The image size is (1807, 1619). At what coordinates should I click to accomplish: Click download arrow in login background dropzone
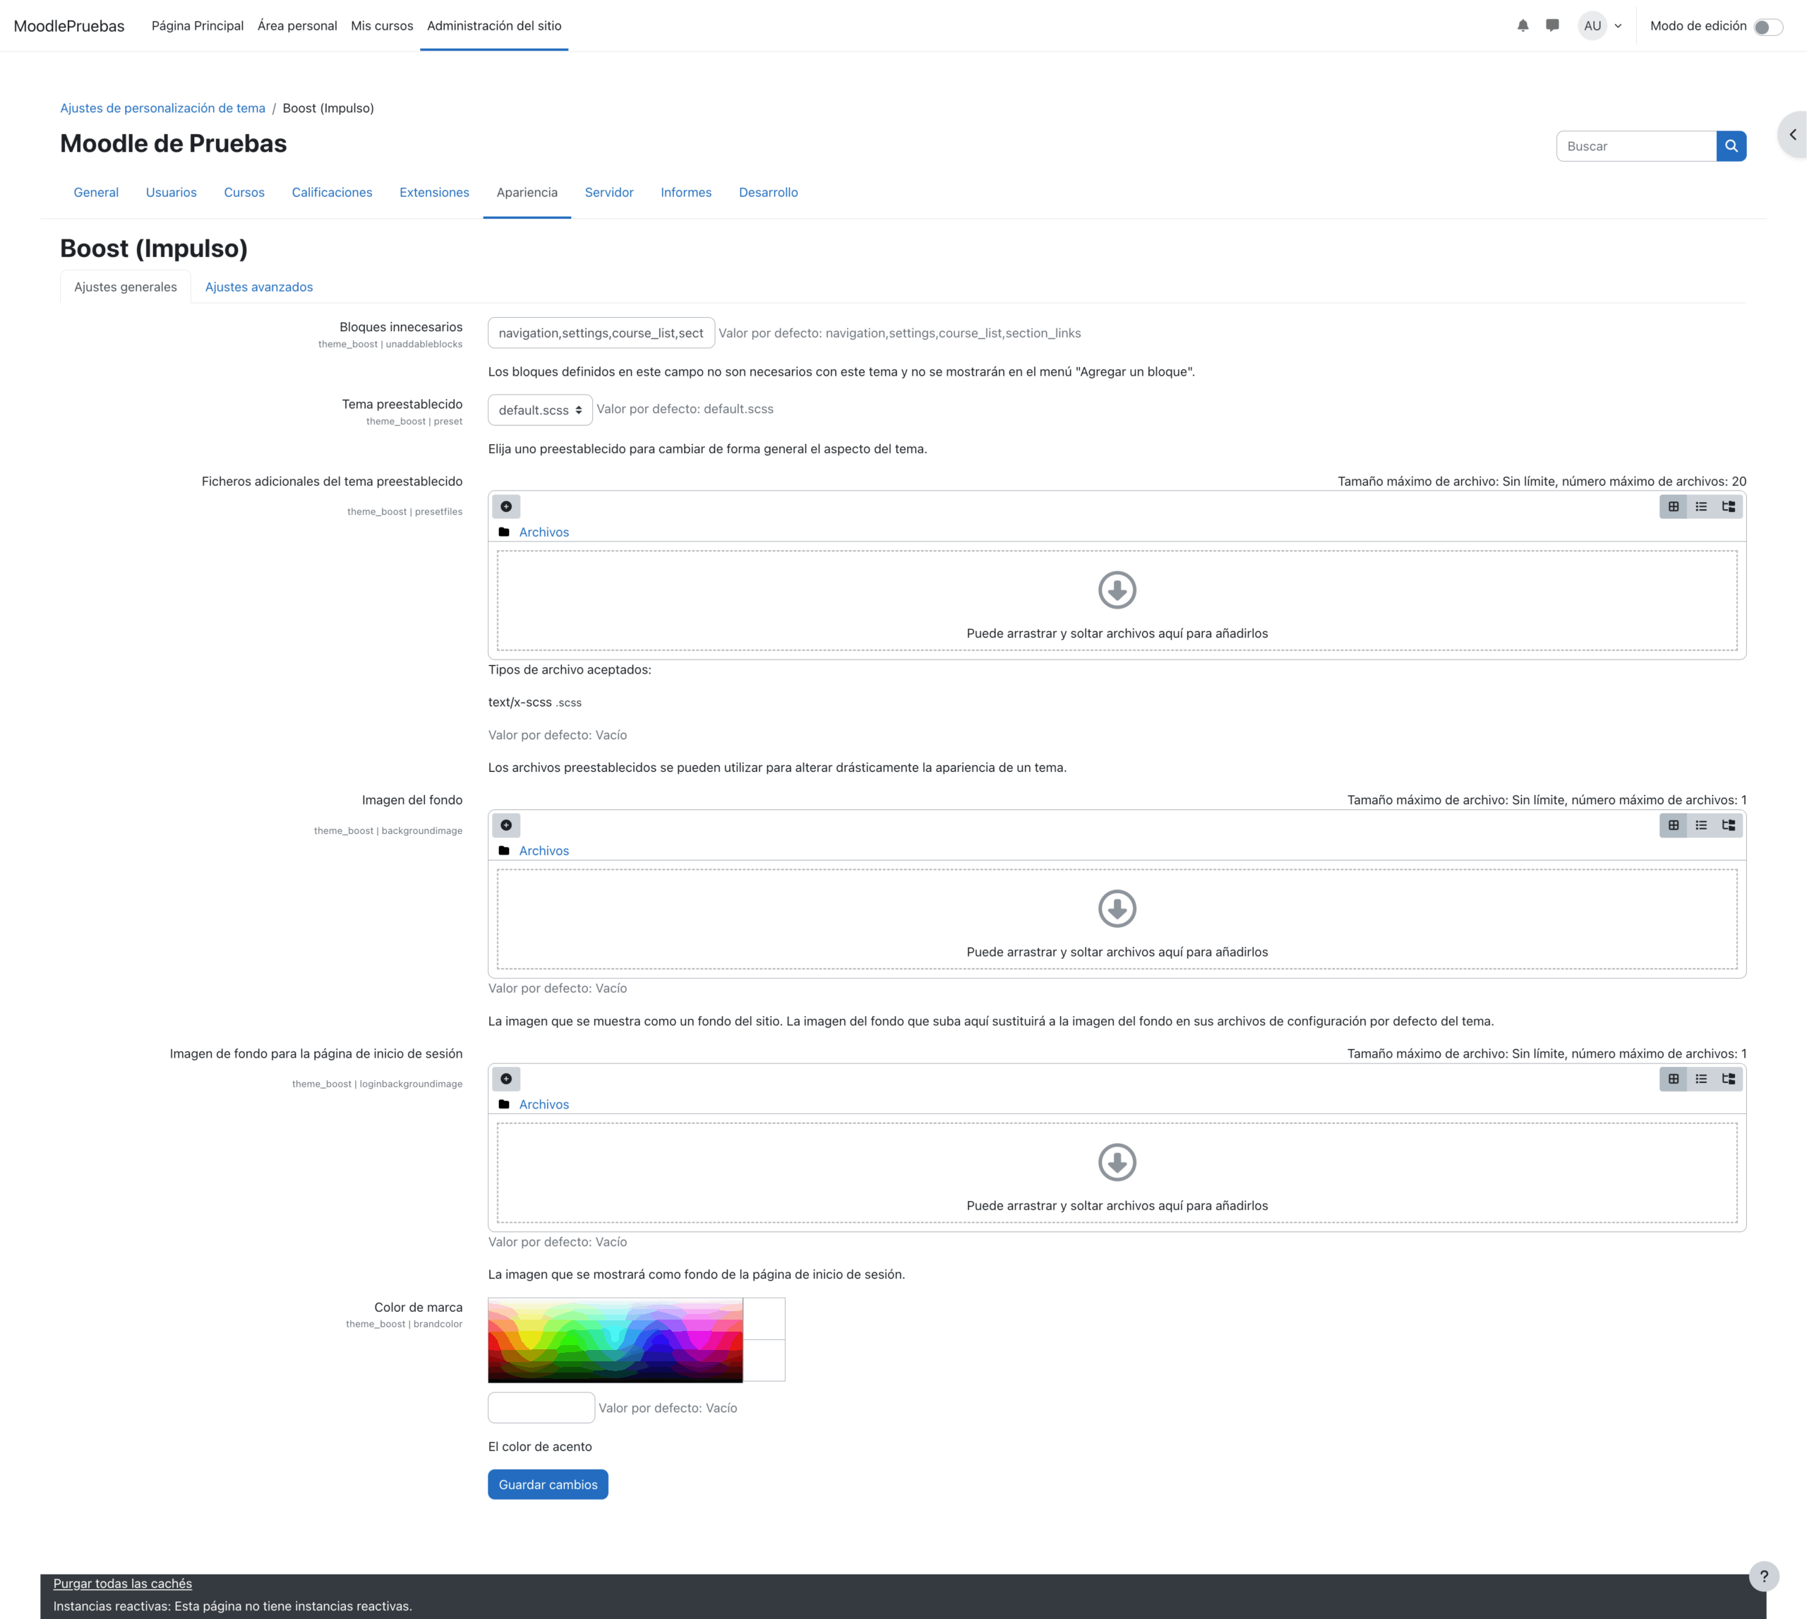tap(1117, 1161)
